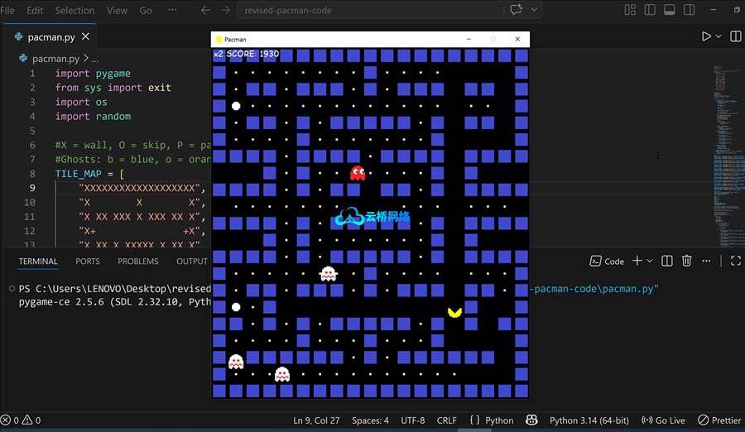
Task: Create a new terminal with plus icon
Action: (637, 261)
